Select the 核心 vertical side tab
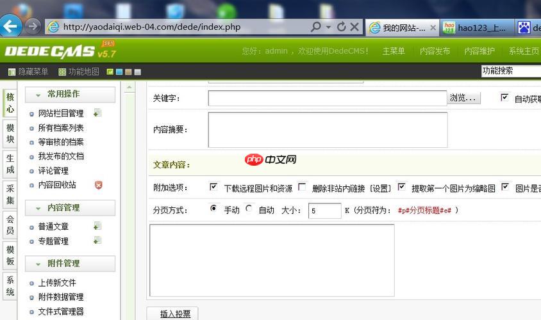This screenshot has width=541, height=320. (x=10, y=102)
